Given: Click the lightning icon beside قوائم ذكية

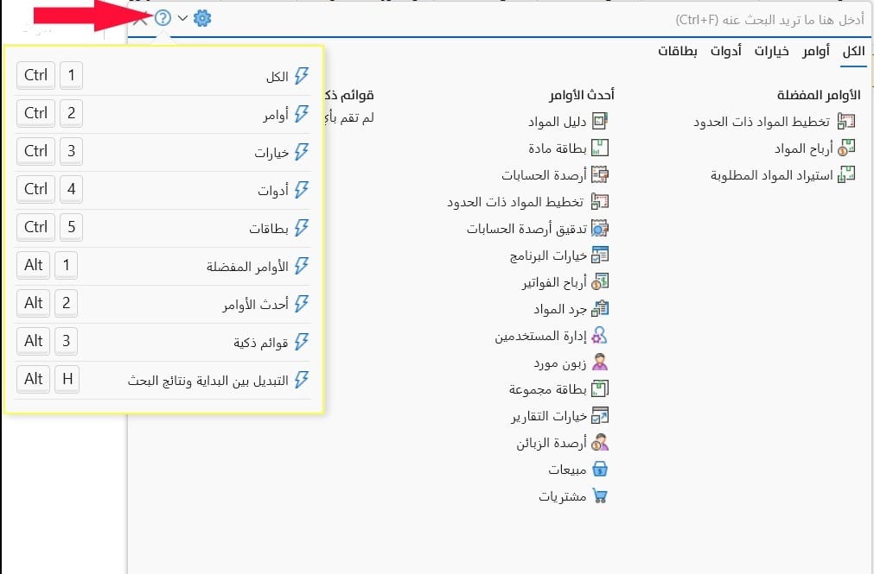Looking at the screenshot, I should point(302,341).
